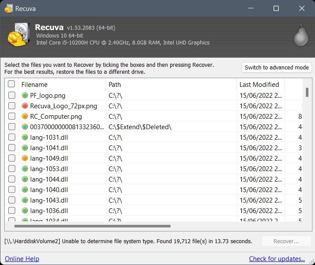The height and width of the screenshot is (265, 315).
Task: Tick the checkbox for lang-1043.dll
Action: (x=12, y=200)
